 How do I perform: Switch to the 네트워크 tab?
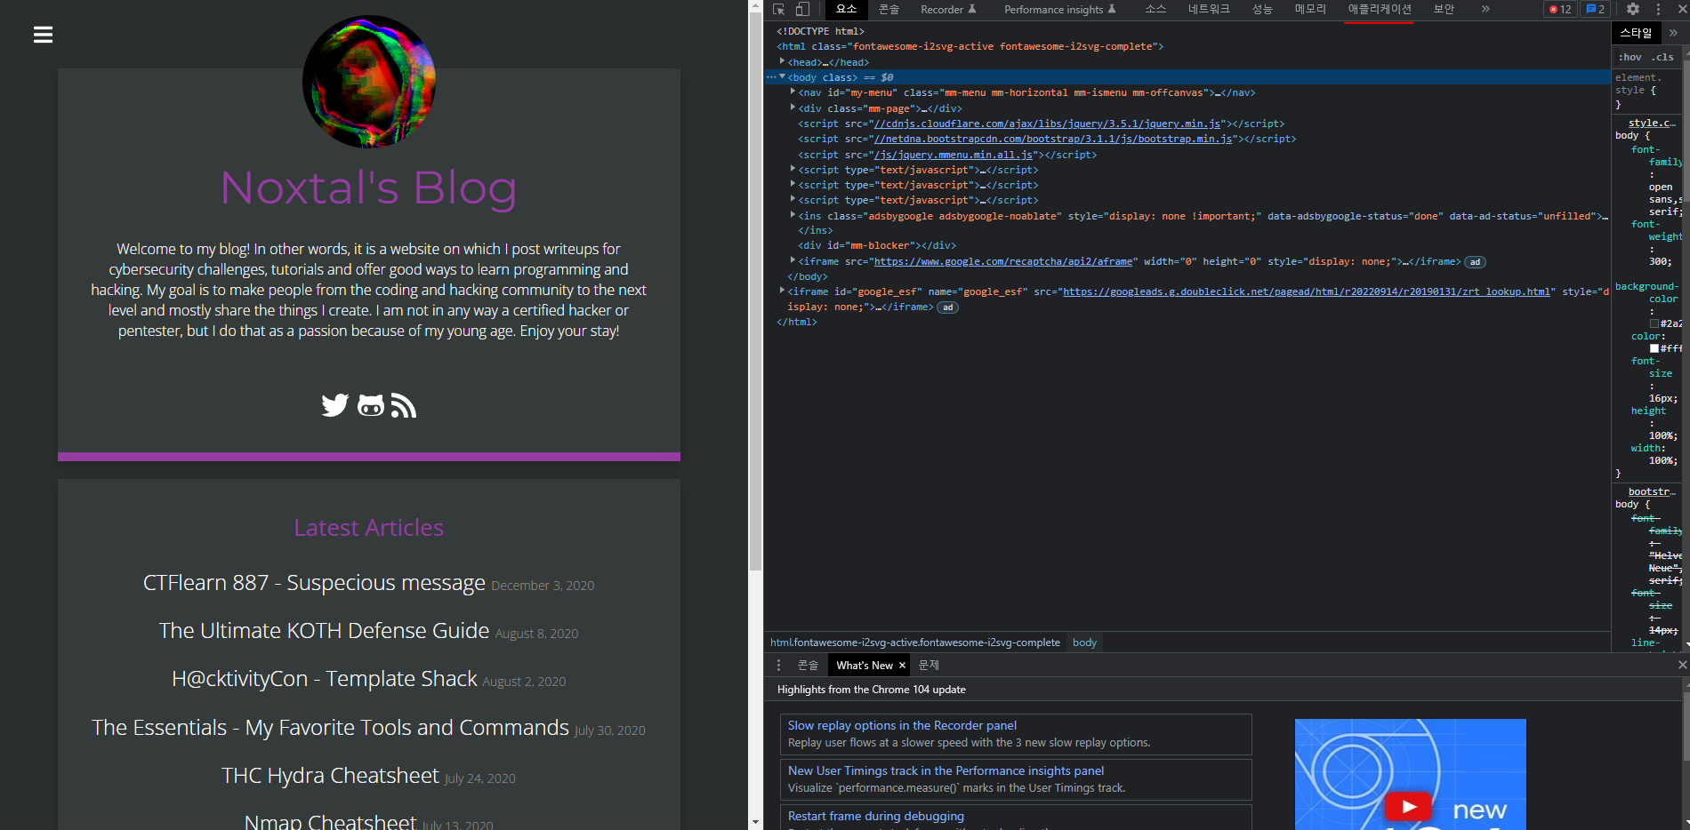point(1209,9)
